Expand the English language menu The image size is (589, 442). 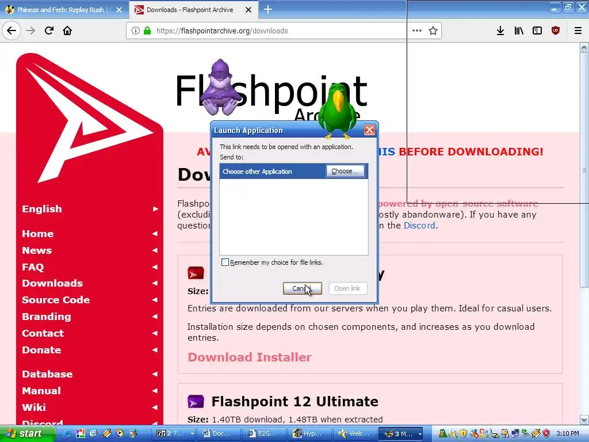point(155,209)
